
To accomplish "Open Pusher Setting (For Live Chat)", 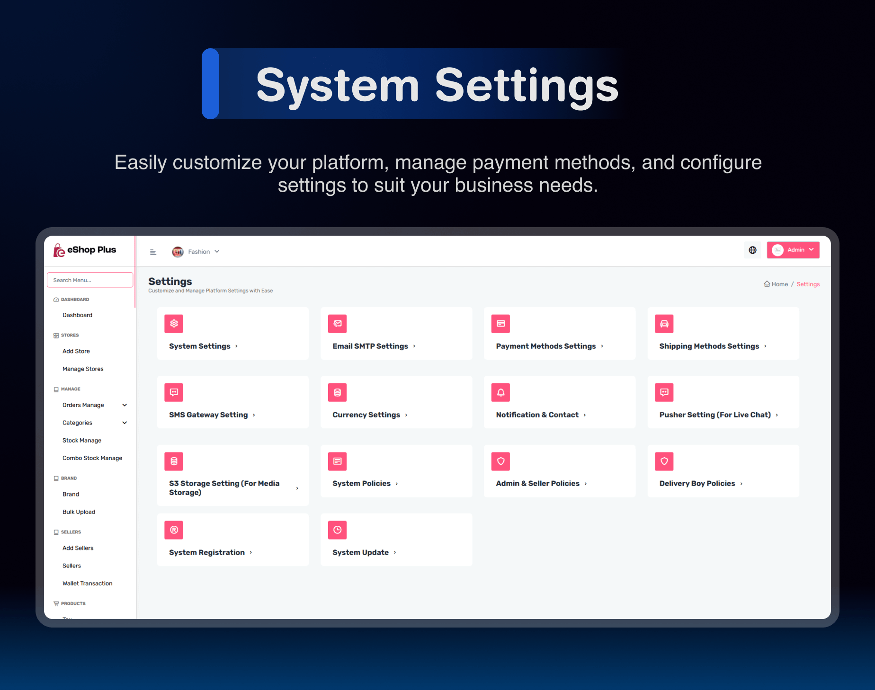I will [723, 402].
